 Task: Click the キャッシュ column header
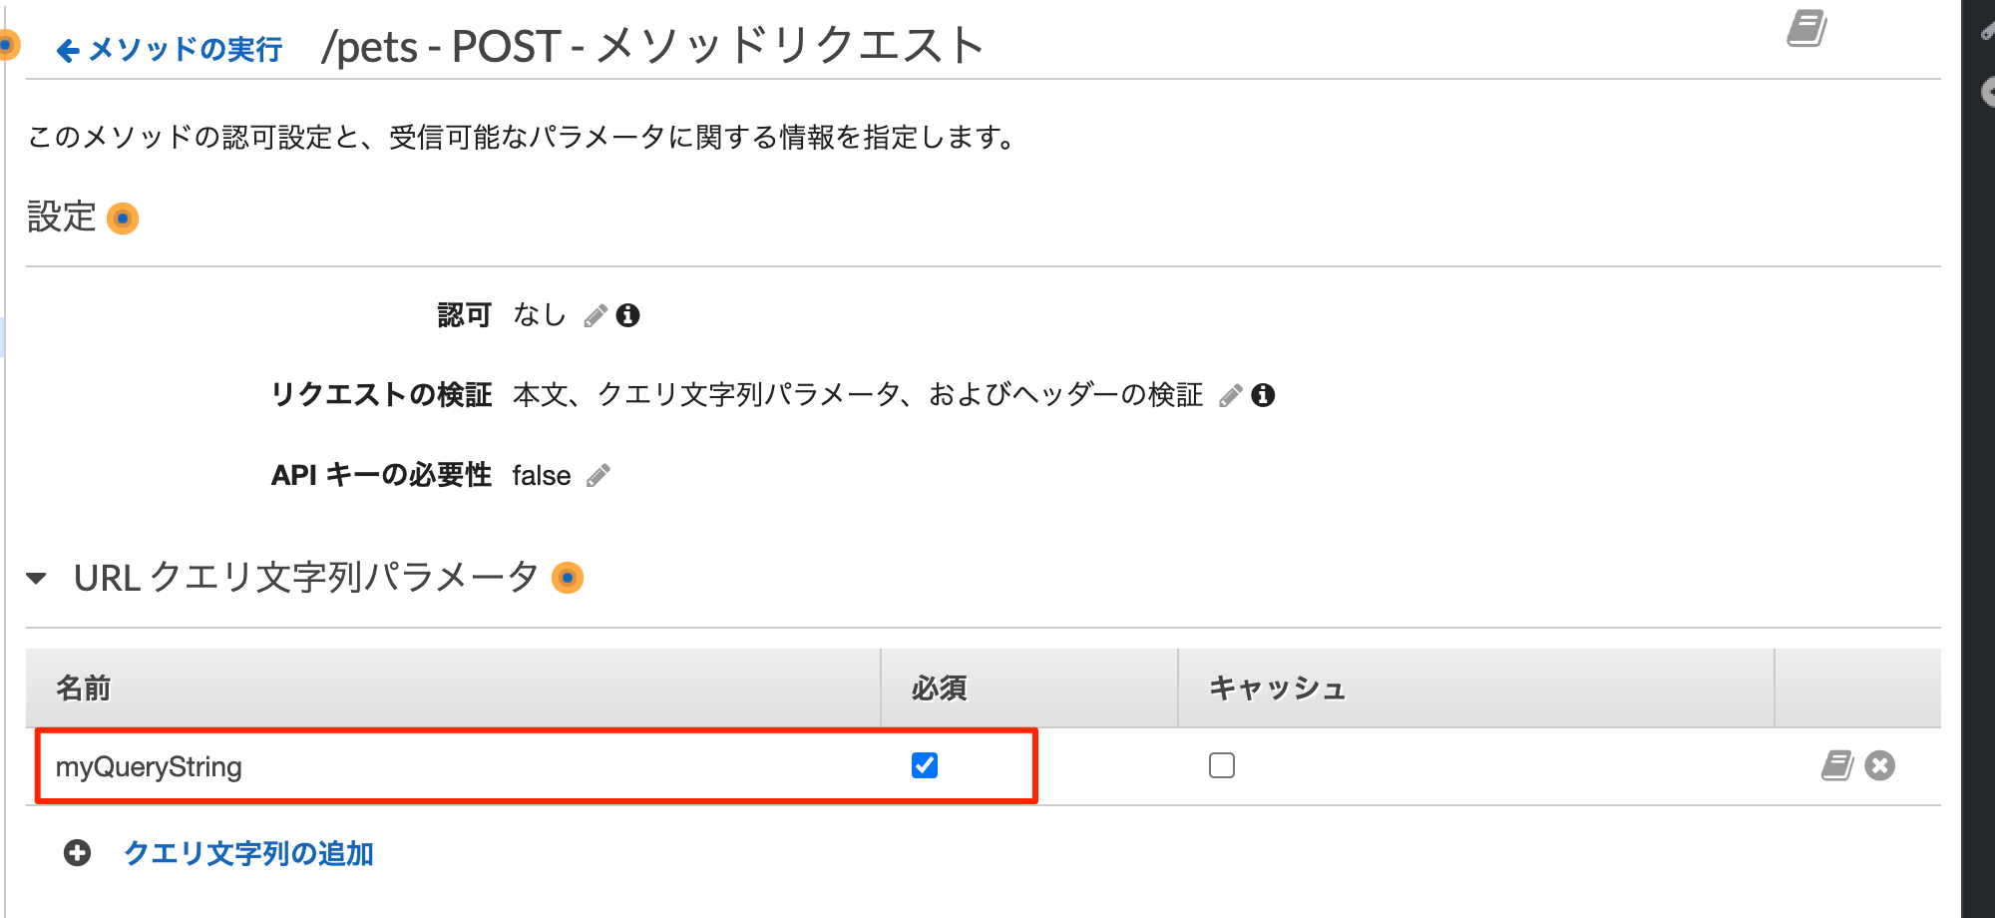point(1278,688)
